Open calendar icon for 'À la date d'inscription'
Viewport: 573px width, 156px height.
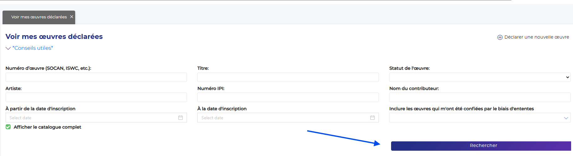tap(372, 118)
